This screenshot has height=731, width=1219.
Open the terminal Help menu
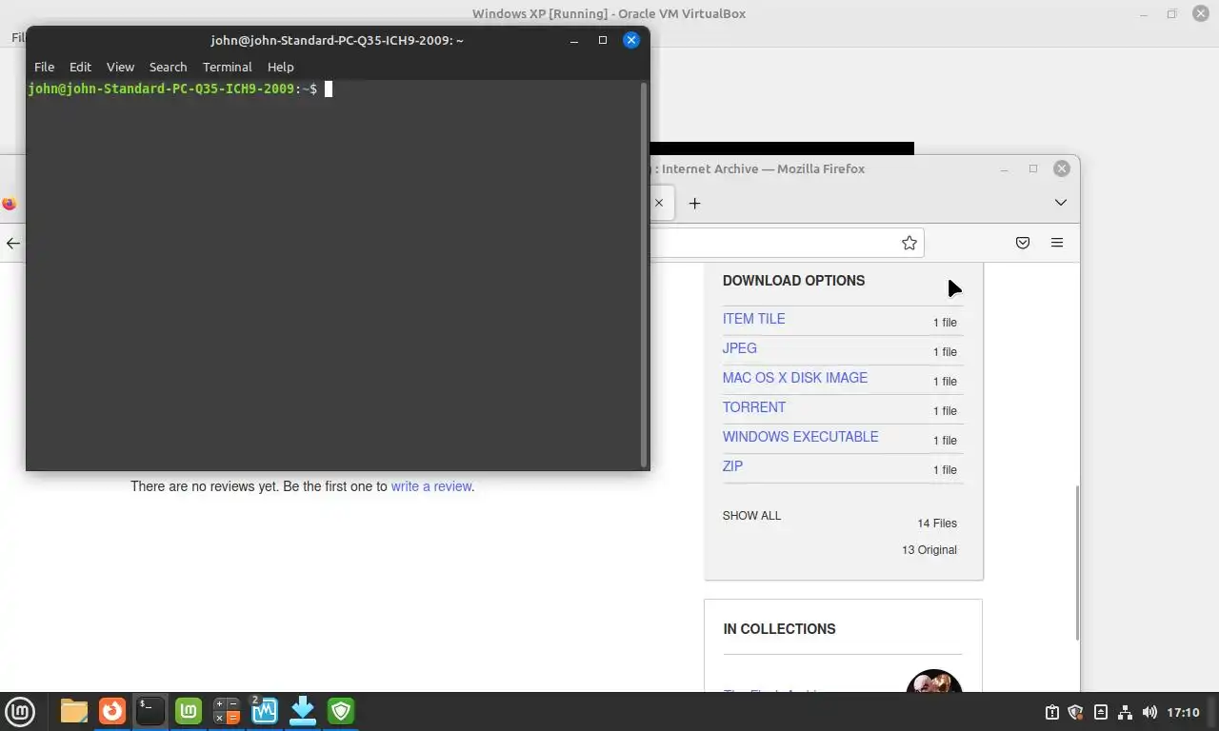tap(280, 67)
